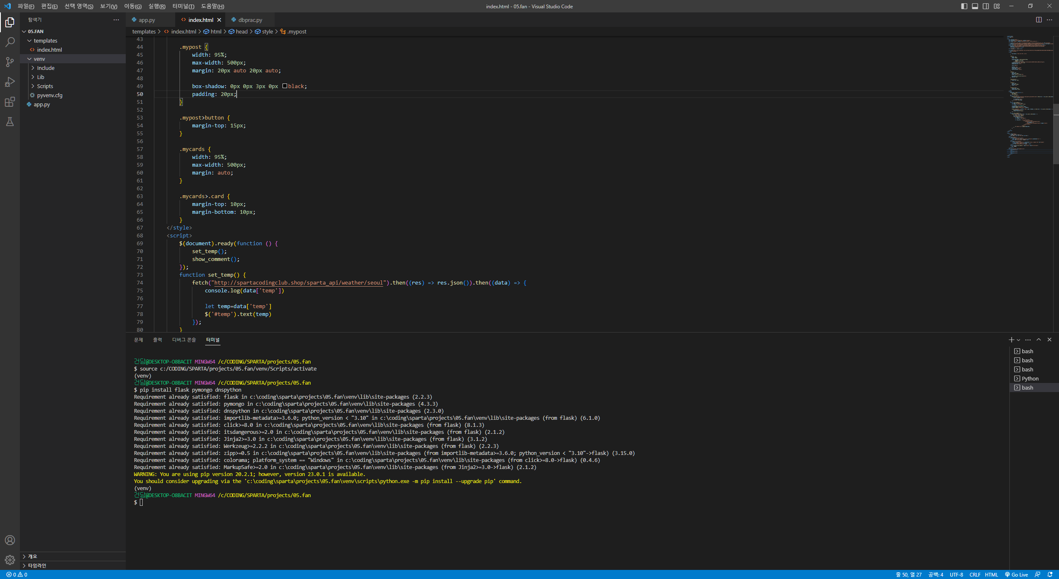
Task: Open the Manage gear settings
Action: (10, 560)
